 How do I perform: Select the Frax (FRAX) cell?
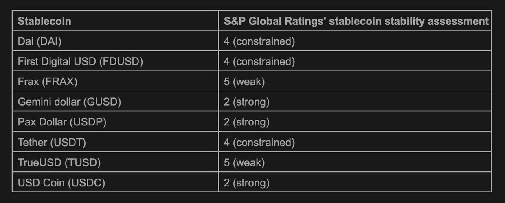(x=48, y=82)
